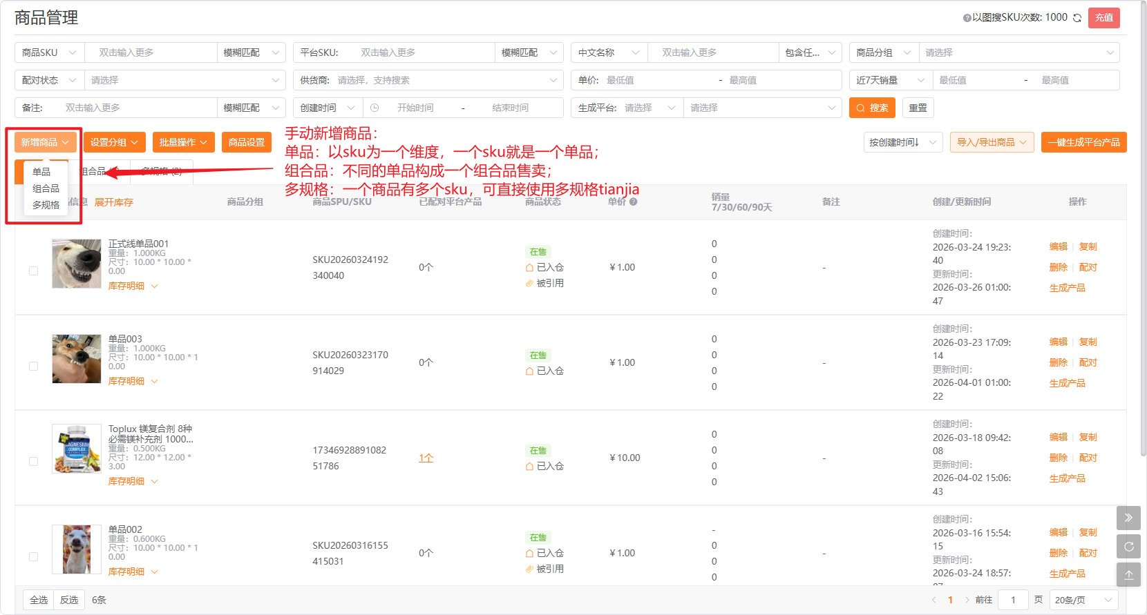Open the 供货商 selection dropdown

pos(428,80)
